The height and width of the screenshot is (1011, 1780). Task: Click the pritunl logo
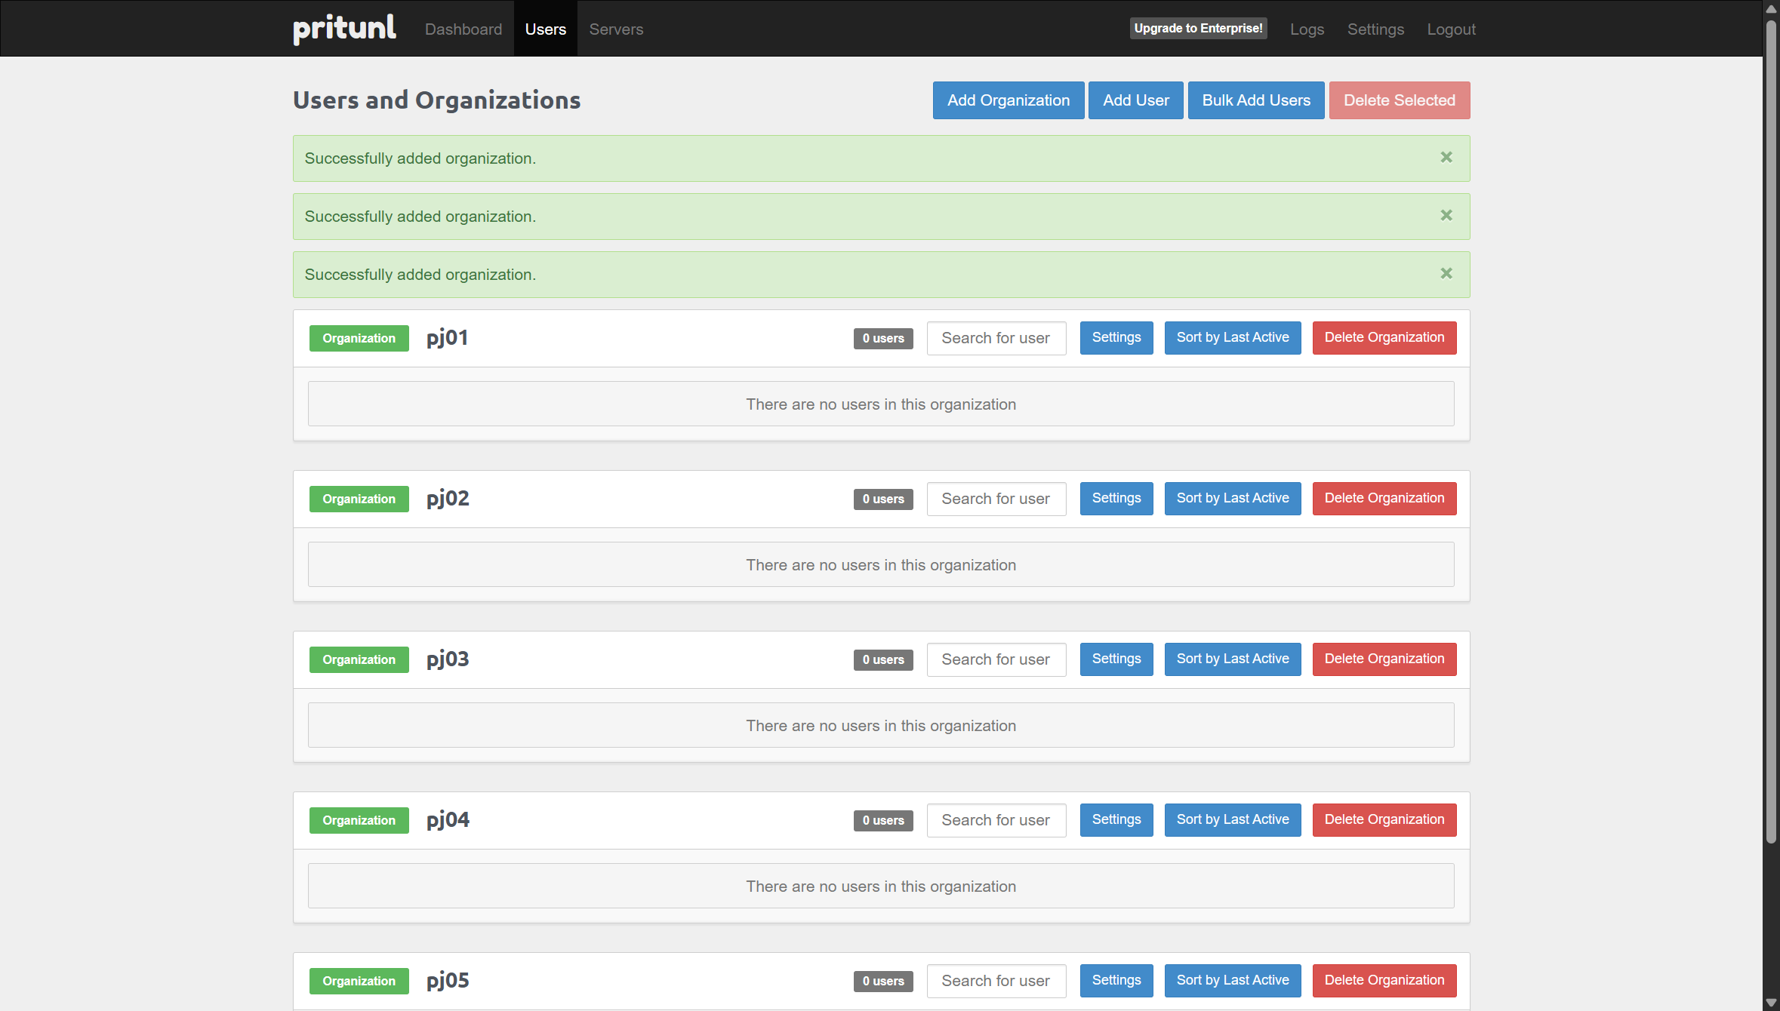pos(343,28)
